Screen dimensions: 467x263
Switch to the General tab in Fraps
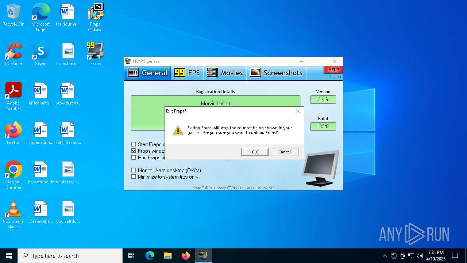[x=148, y=73]
